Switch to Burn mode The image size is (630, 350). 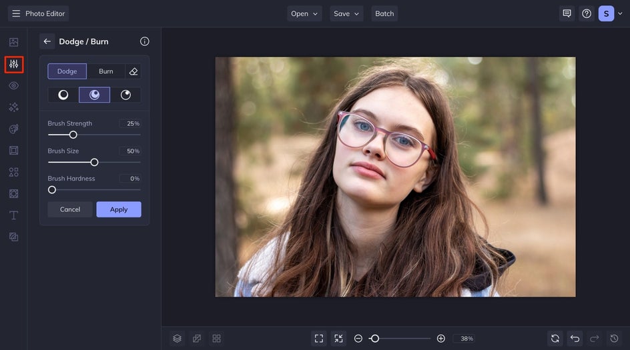[106, 71]
